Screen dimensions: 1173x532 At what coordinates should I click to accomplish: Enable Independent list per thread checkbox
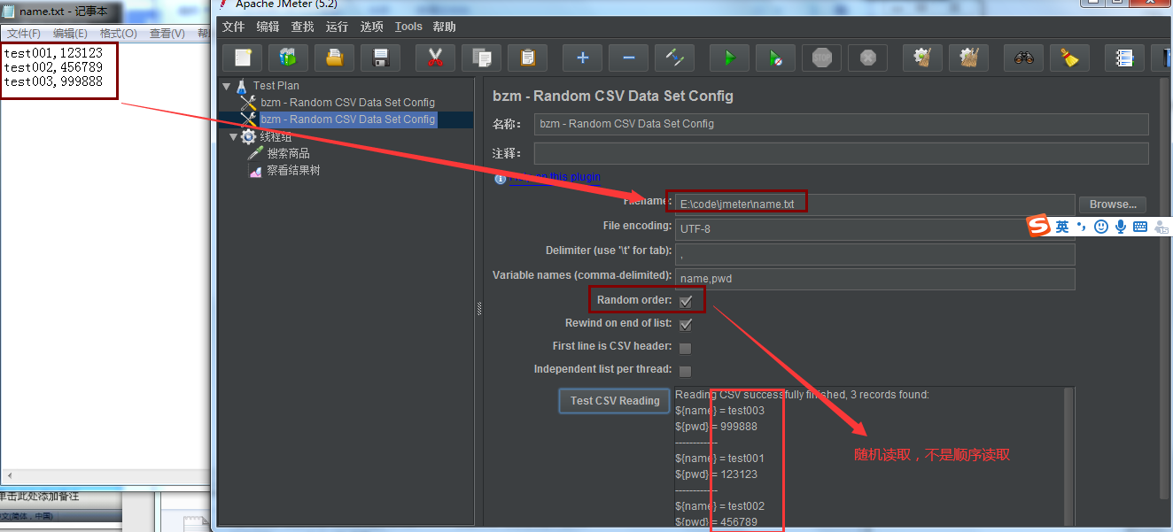coord(685,371)
